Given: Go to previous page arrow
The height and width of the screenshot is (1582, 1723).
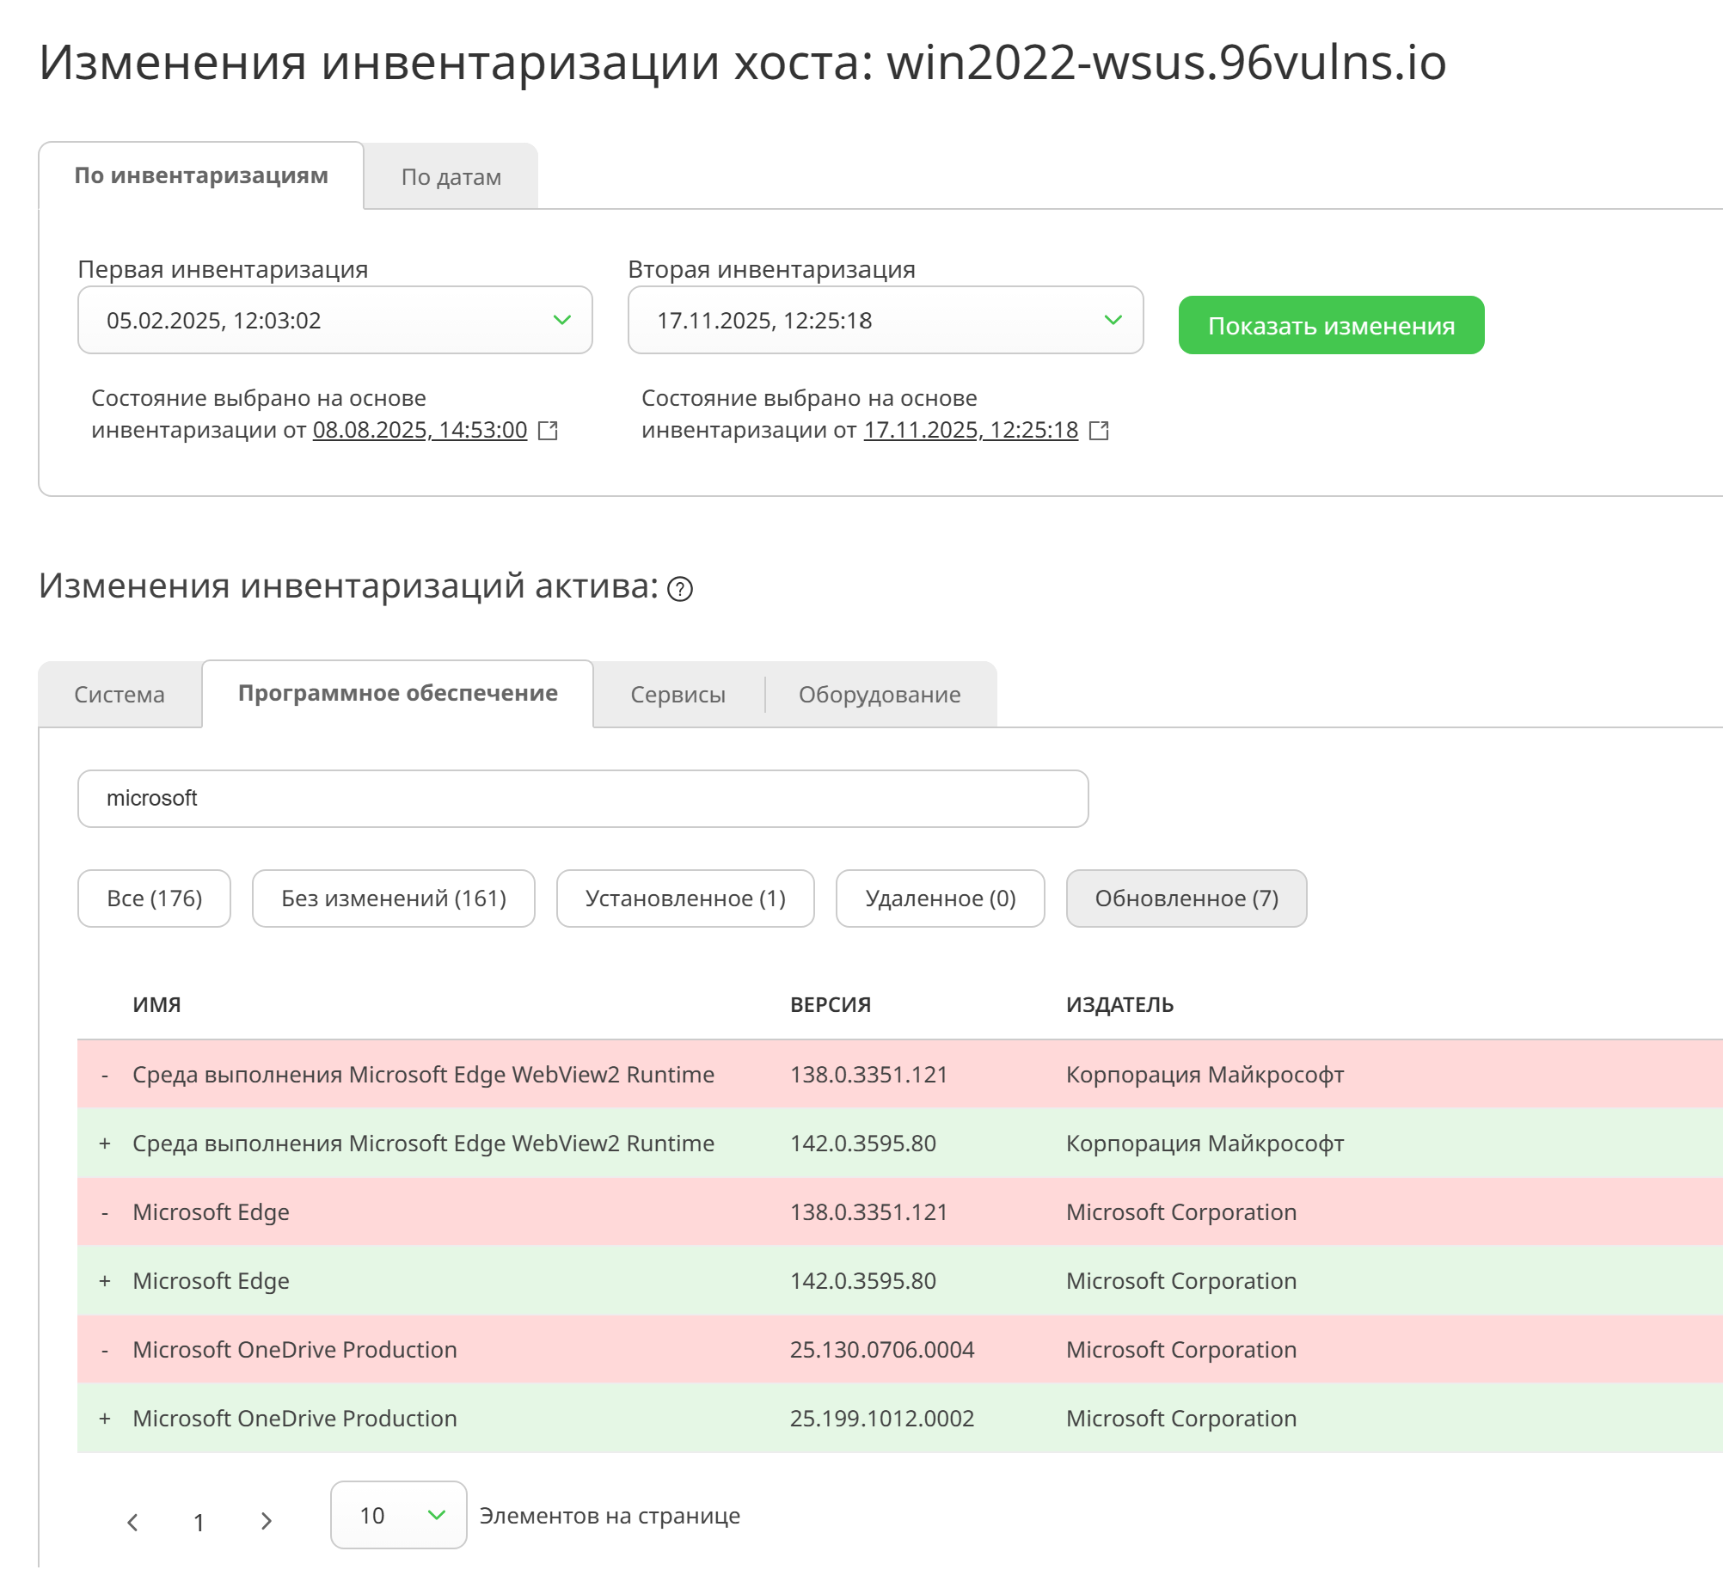Looking at the screenshot, I should pos(132,1523).
